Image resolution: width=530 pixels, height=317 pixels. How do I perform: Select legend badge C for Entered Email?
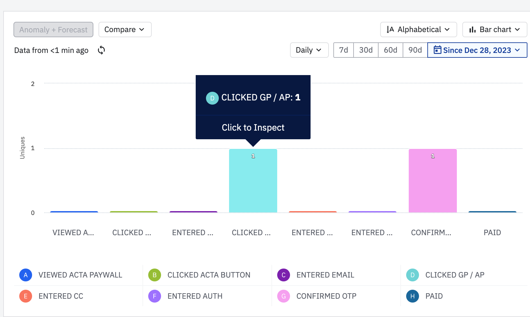point(284,275)
